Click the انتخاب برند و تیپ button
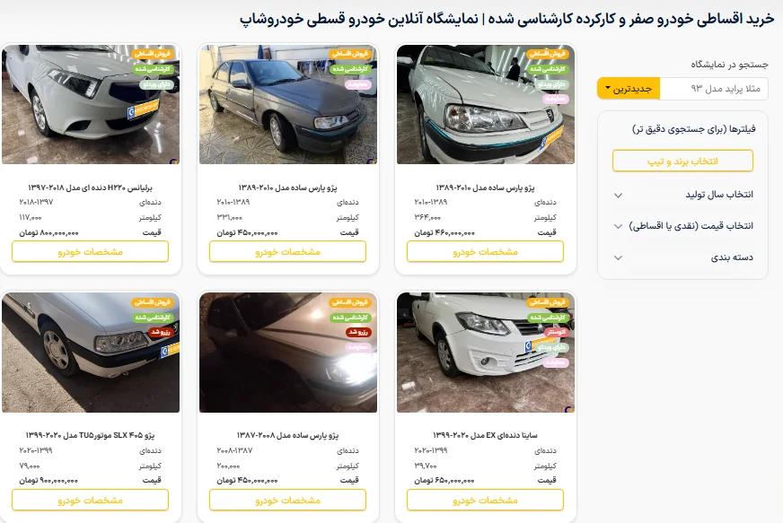Screen dimensions: 783x523 point(682,161)
